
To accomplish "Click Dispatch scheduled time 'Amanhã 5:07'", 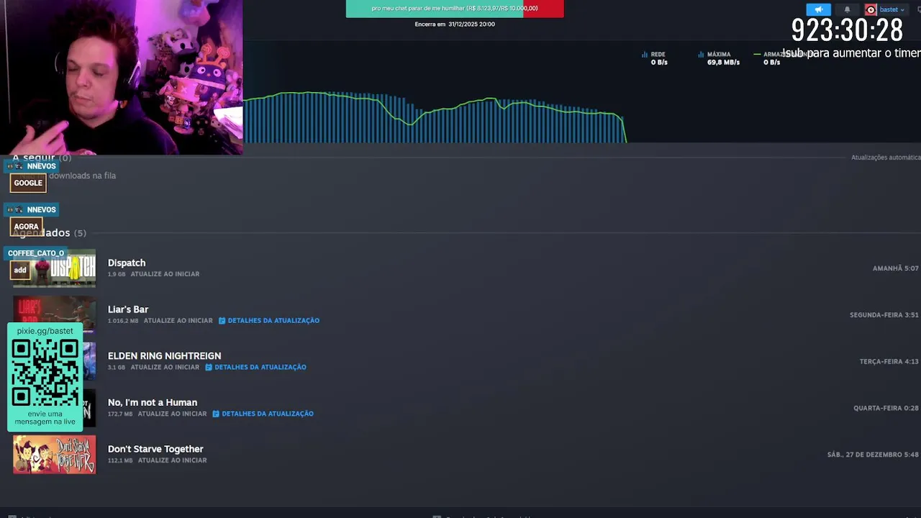I will click(x=895, y=268).
